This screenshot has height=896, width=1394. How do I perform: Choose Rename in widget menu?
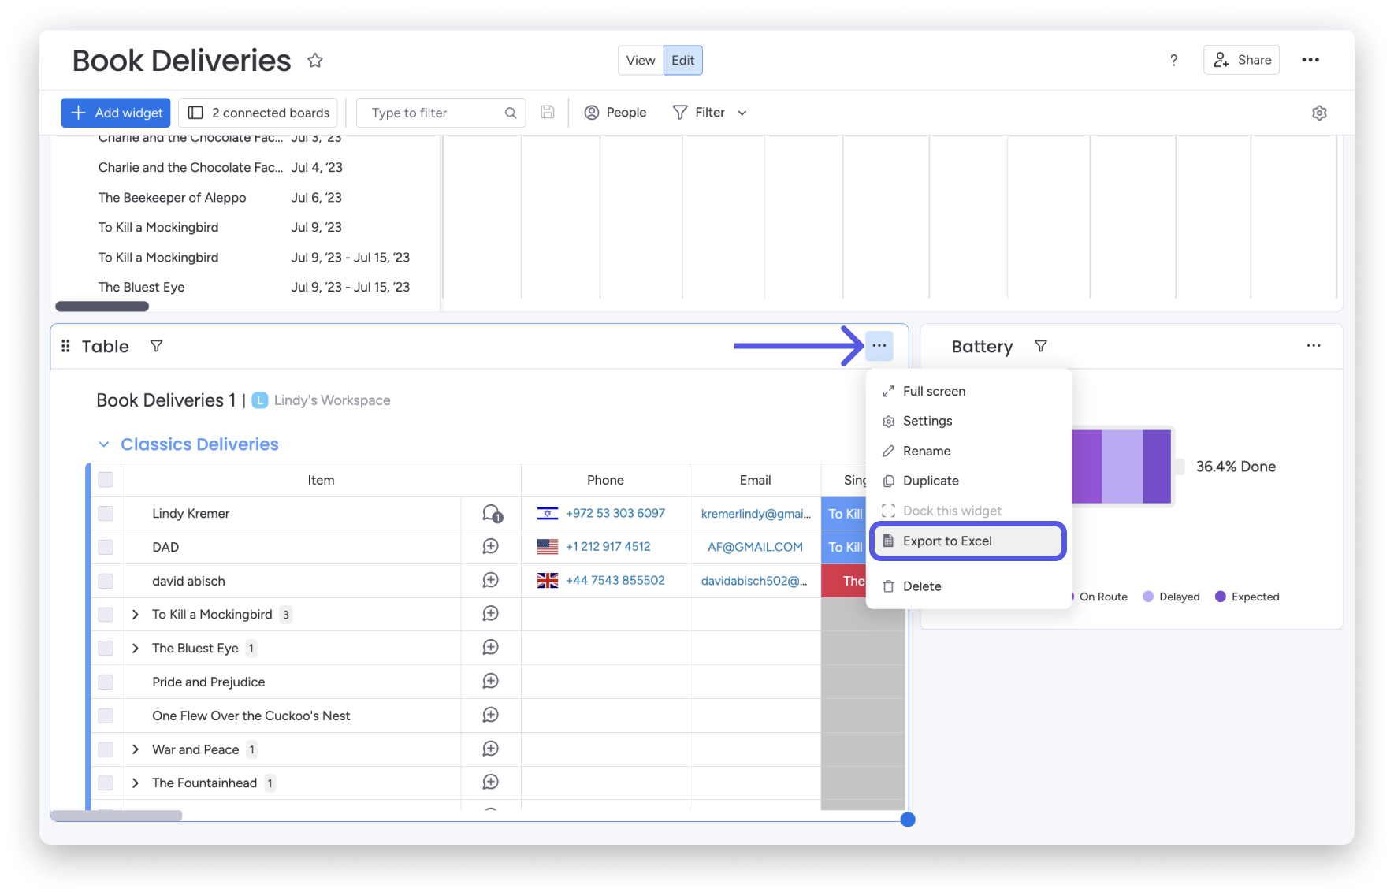pyautogui.click(x=969, y=451)
